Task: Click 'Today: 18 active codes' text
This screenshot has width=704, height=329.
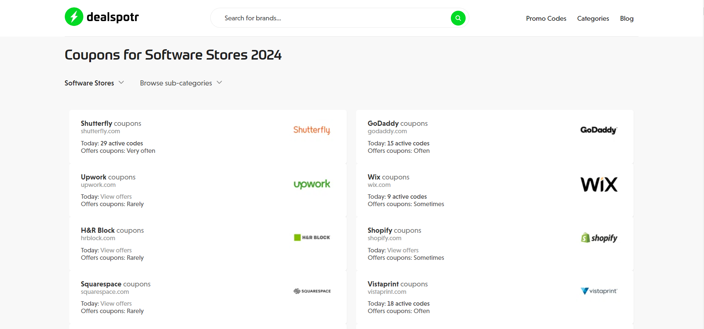Action: (x=398, y=303)
